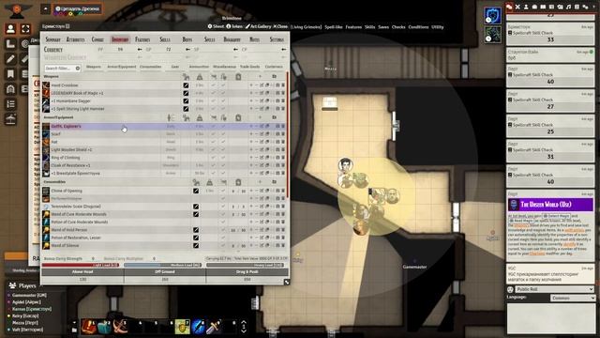Filter inventory by Containers
This screenshot has width=600, height=338.
[274, 67]
